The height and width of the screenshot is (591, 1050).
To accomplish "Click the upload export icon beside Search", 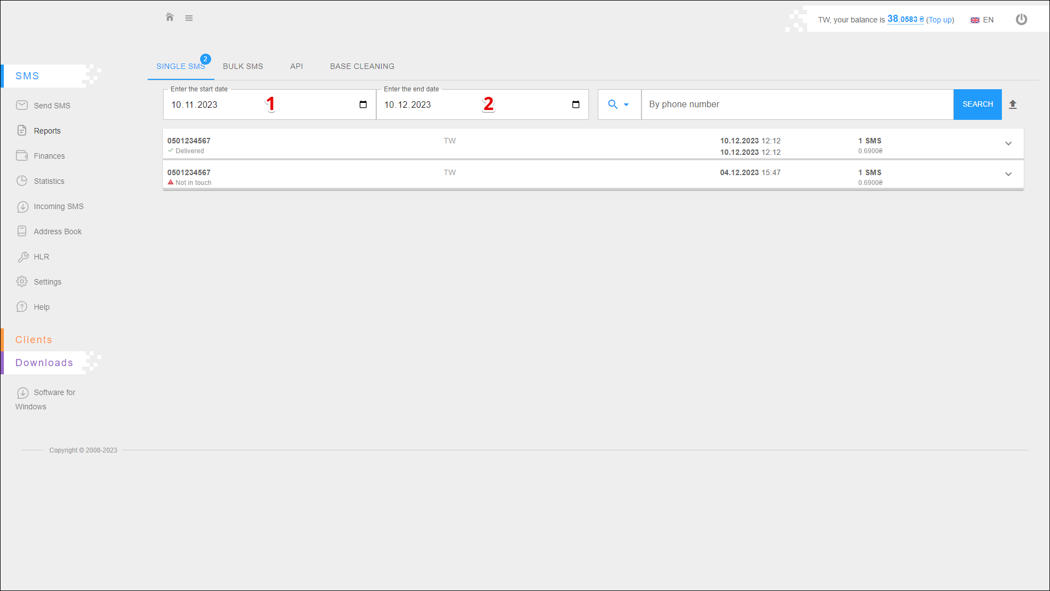I will pyautogui.click(x=1013, y=105).
